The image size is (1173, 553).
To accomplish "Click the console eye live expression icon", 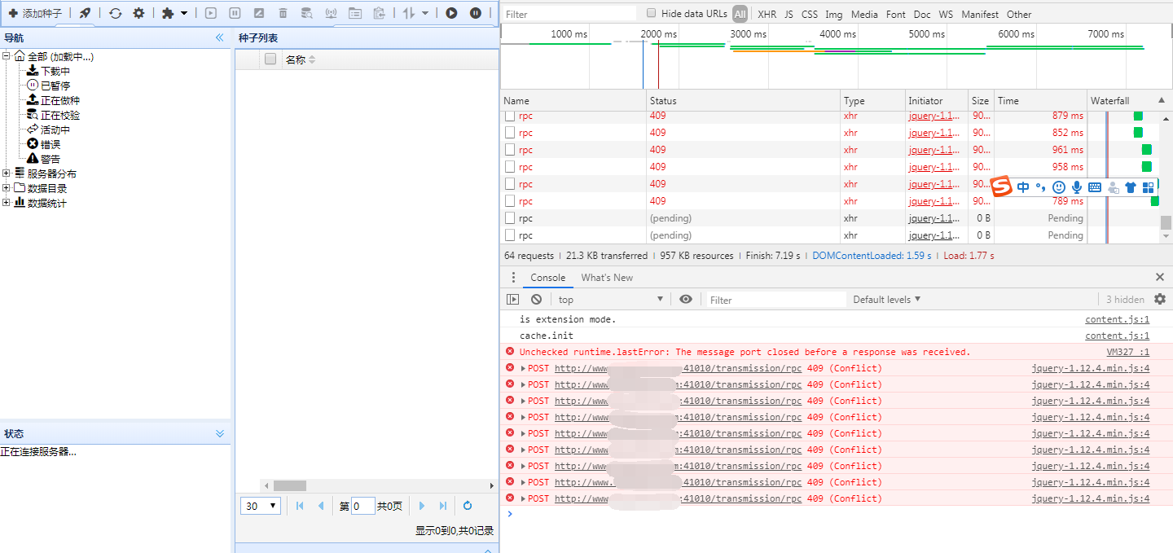I will pyautogui.click(x=686, y=300).
